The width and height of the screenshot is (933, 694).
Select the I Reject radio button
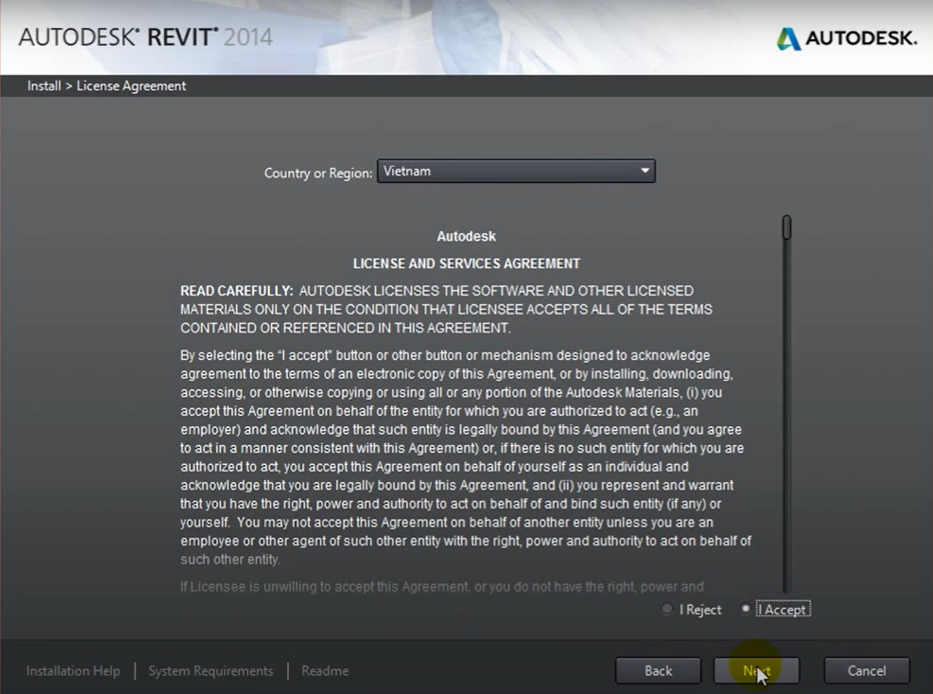point(668,609)
